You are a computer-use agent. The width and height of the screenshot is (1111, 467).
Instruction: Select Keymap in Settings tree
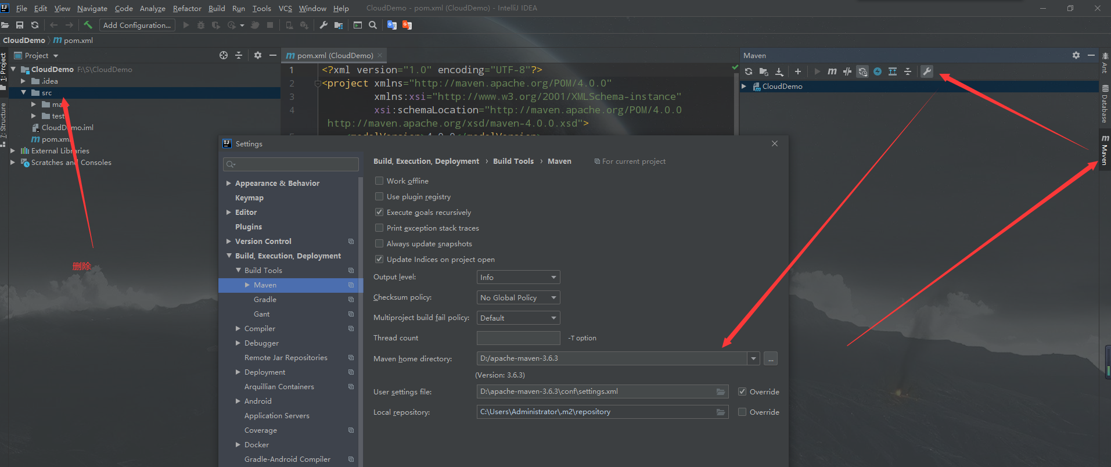[x=249, y=197]
